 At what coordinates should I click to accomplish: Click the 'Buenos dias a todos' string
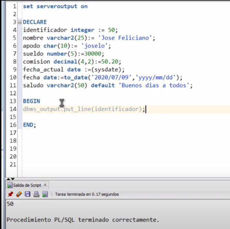coord(154,85)
